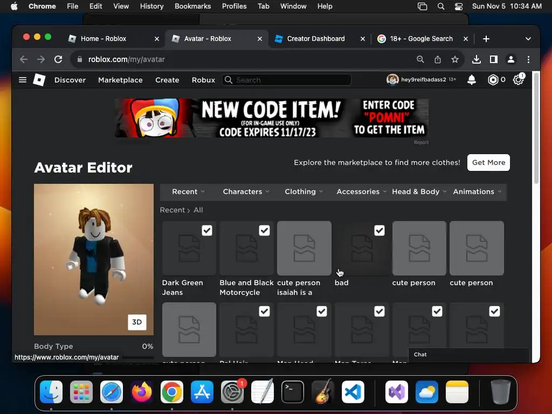
Task: Open GarageBand from the dock
Action: point(323,392)
